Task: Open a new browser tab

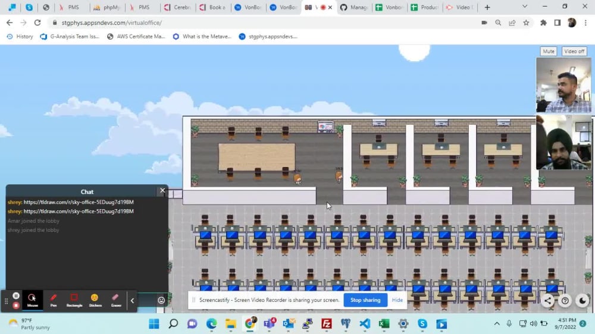Action: tap(487, 7)
